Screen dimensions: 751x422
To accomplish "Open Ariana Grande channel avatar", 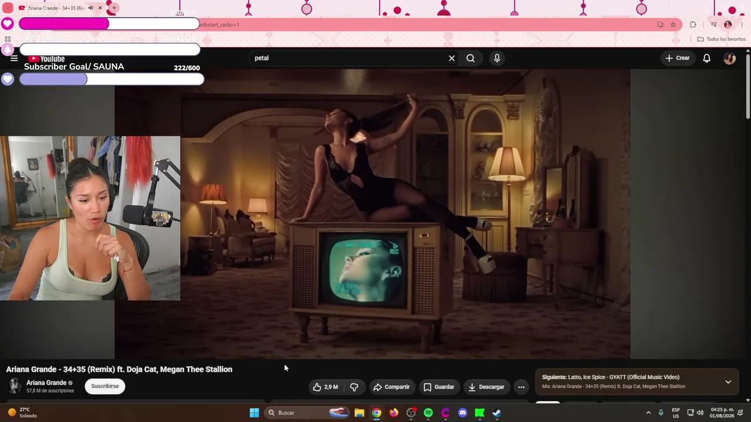I will 15,386.
